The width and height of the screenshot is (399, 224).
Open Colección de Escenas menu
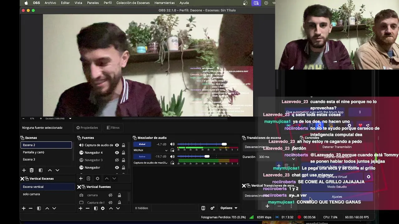tap(133, 3)
